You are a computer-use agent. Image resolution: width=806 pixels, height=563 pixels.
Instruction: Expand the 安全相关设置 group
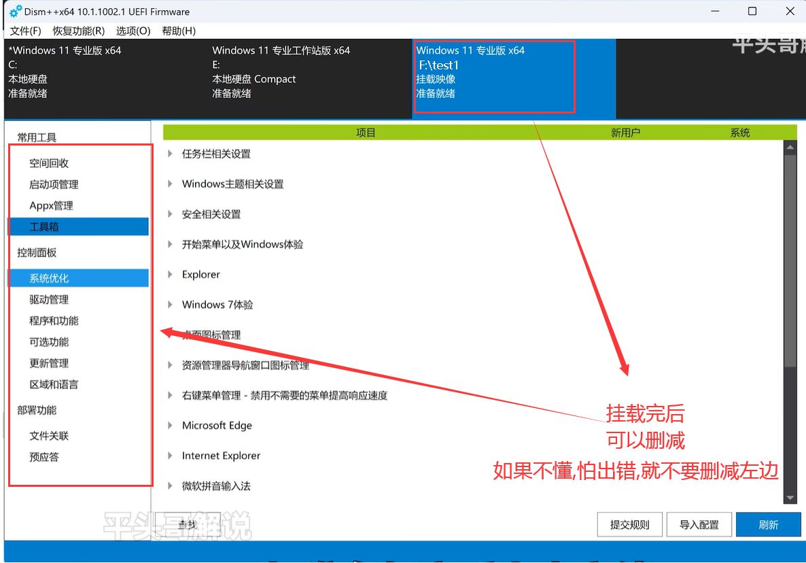point(170,214)
